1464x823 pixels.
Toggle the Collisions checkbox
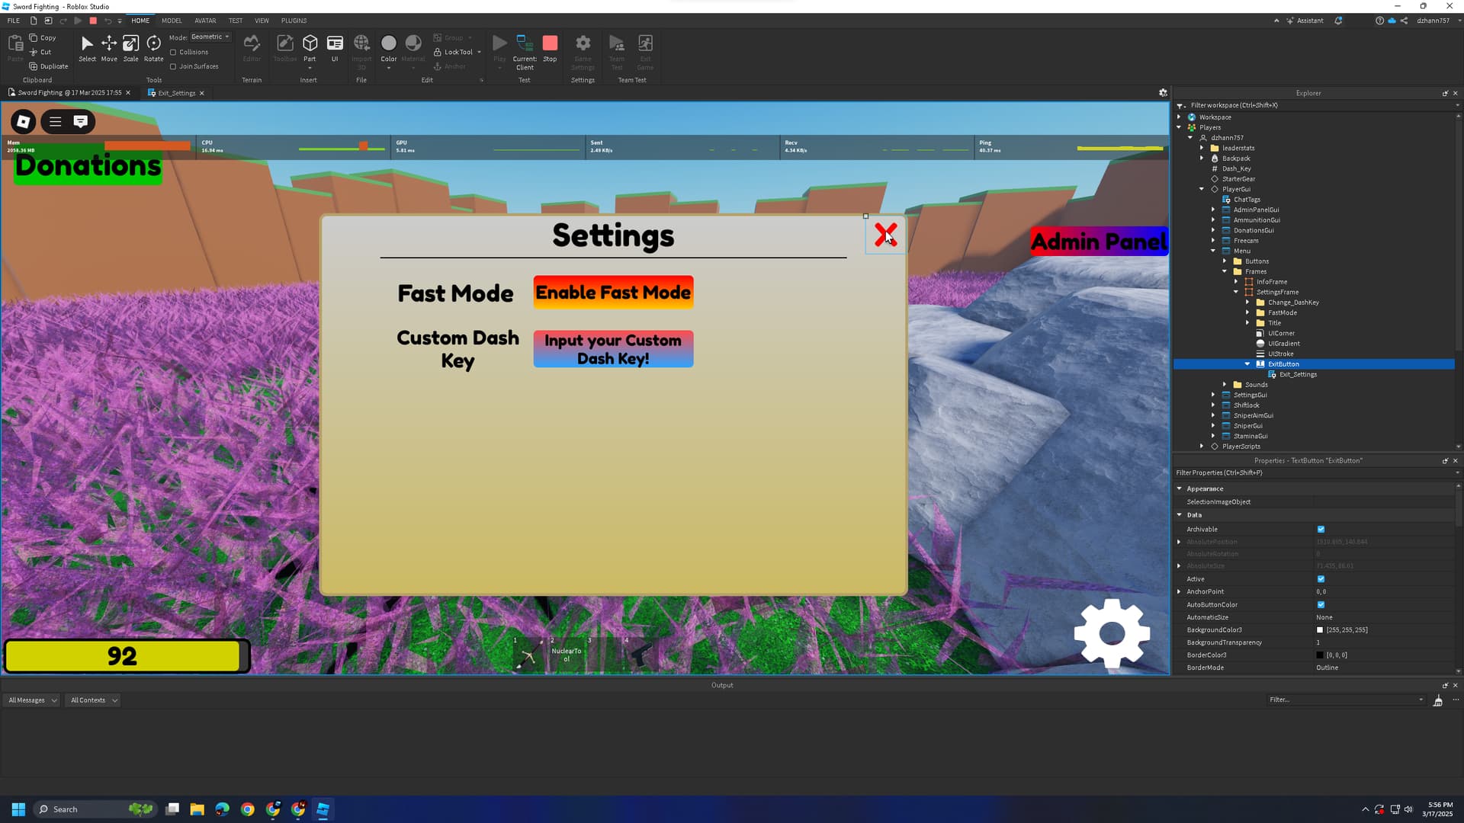[173, 52]
